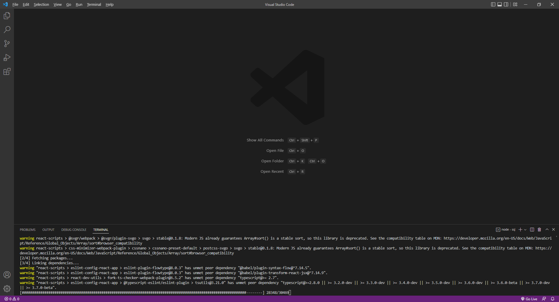Start Go Live server from status bar

[x=529, y=299]
